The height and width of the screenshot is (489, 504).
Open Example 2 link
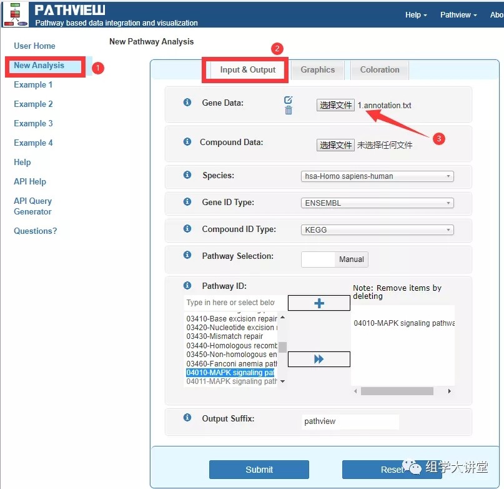(33, 104)
